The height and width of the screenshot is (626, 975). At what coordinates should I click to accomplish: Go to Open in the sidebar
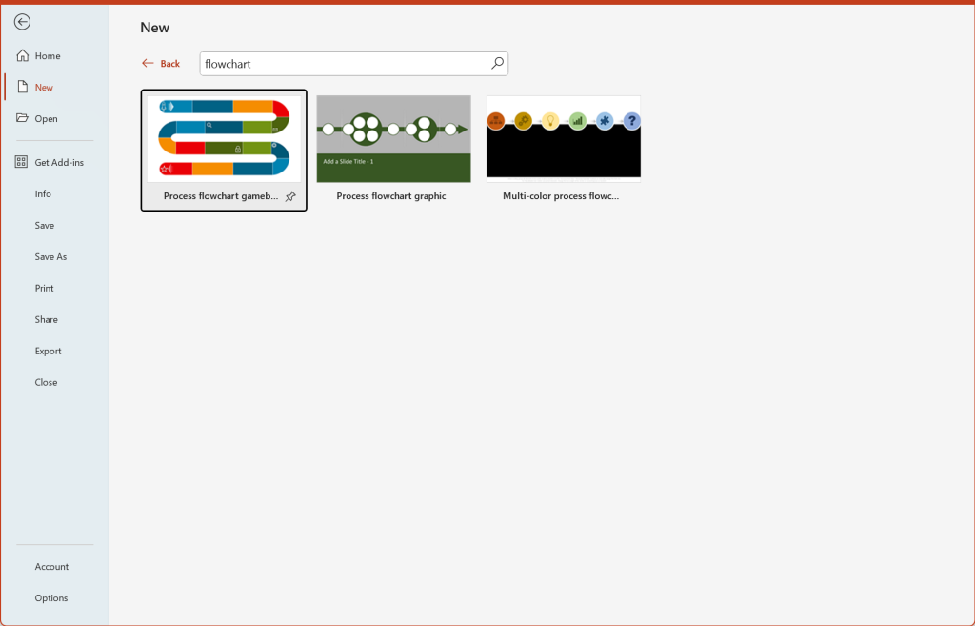[x=54, y=118]
